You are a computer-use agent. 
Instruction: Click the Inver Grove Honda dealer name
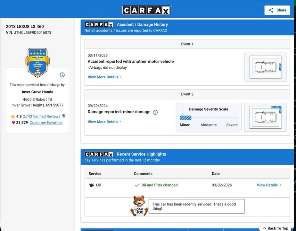coord(37,92)
